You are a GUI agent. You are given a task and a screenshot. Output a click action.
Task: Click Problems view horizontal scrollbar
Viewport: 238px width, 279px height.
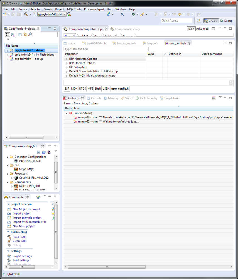(x=107, y=267)
